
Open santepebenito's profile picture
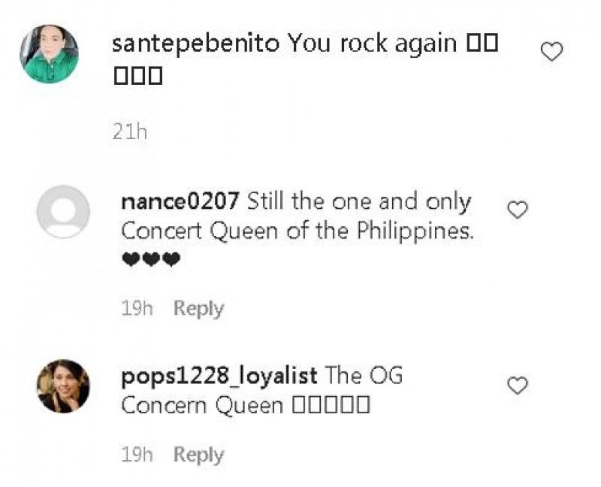(x=49, y=53)
